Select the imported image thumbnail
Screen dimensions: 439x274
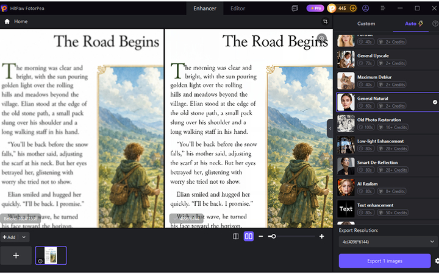[51, 256]
